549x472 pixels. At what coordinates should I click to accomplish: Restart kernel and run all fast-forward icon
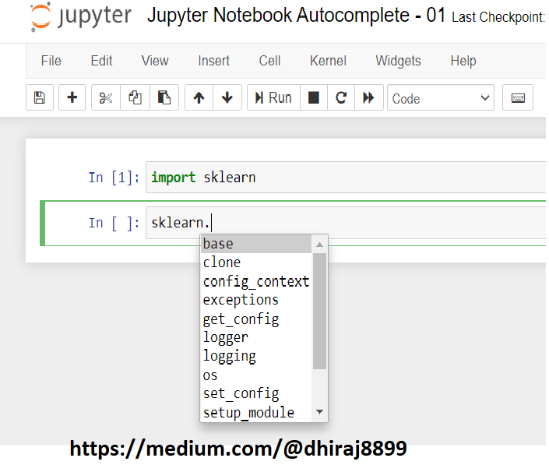pos(368,97)
